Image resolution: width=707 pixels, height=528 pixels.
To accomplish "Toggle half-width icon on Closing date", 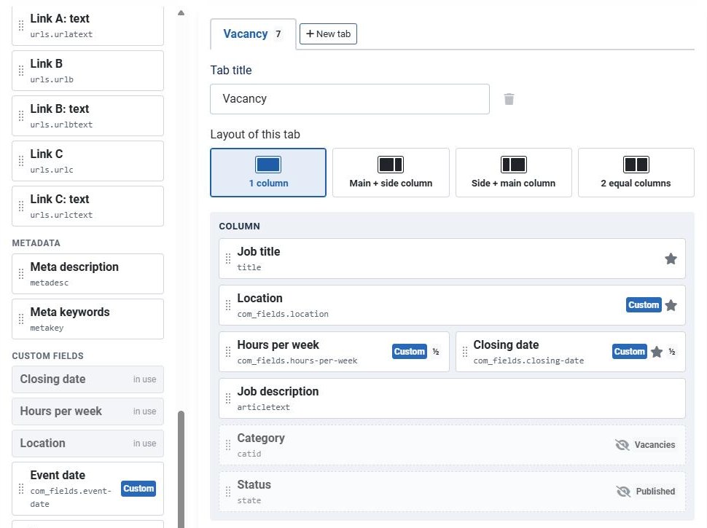I will pos(672,352).
